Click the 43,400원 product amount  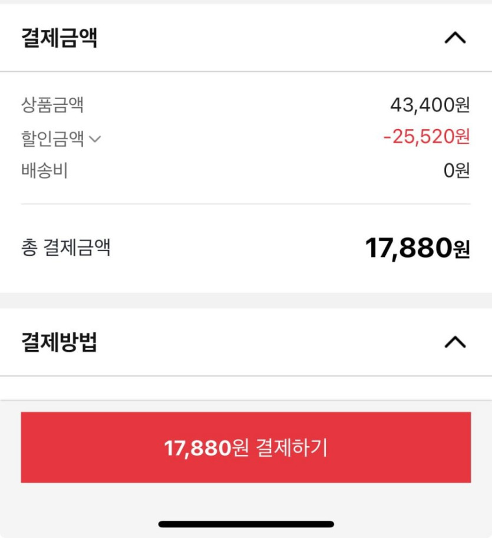click(x=430, y=105)
